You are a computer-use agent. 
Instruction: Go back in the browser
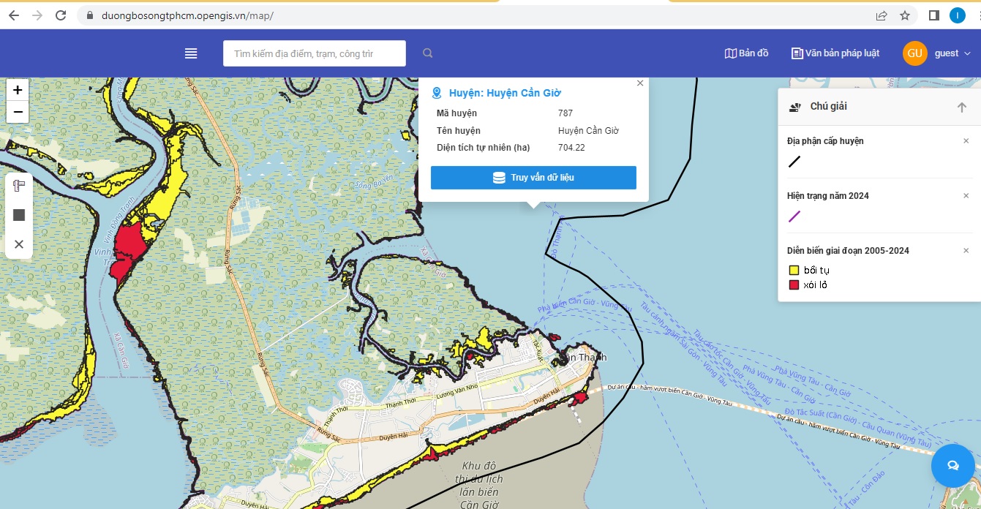(x=14, y=15)
